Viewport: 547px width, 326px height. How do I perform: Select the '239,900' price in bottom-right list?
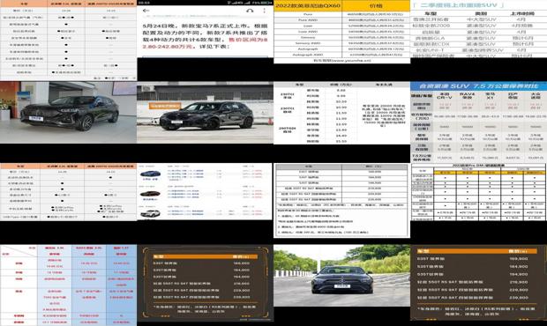(x=519, y=298)
